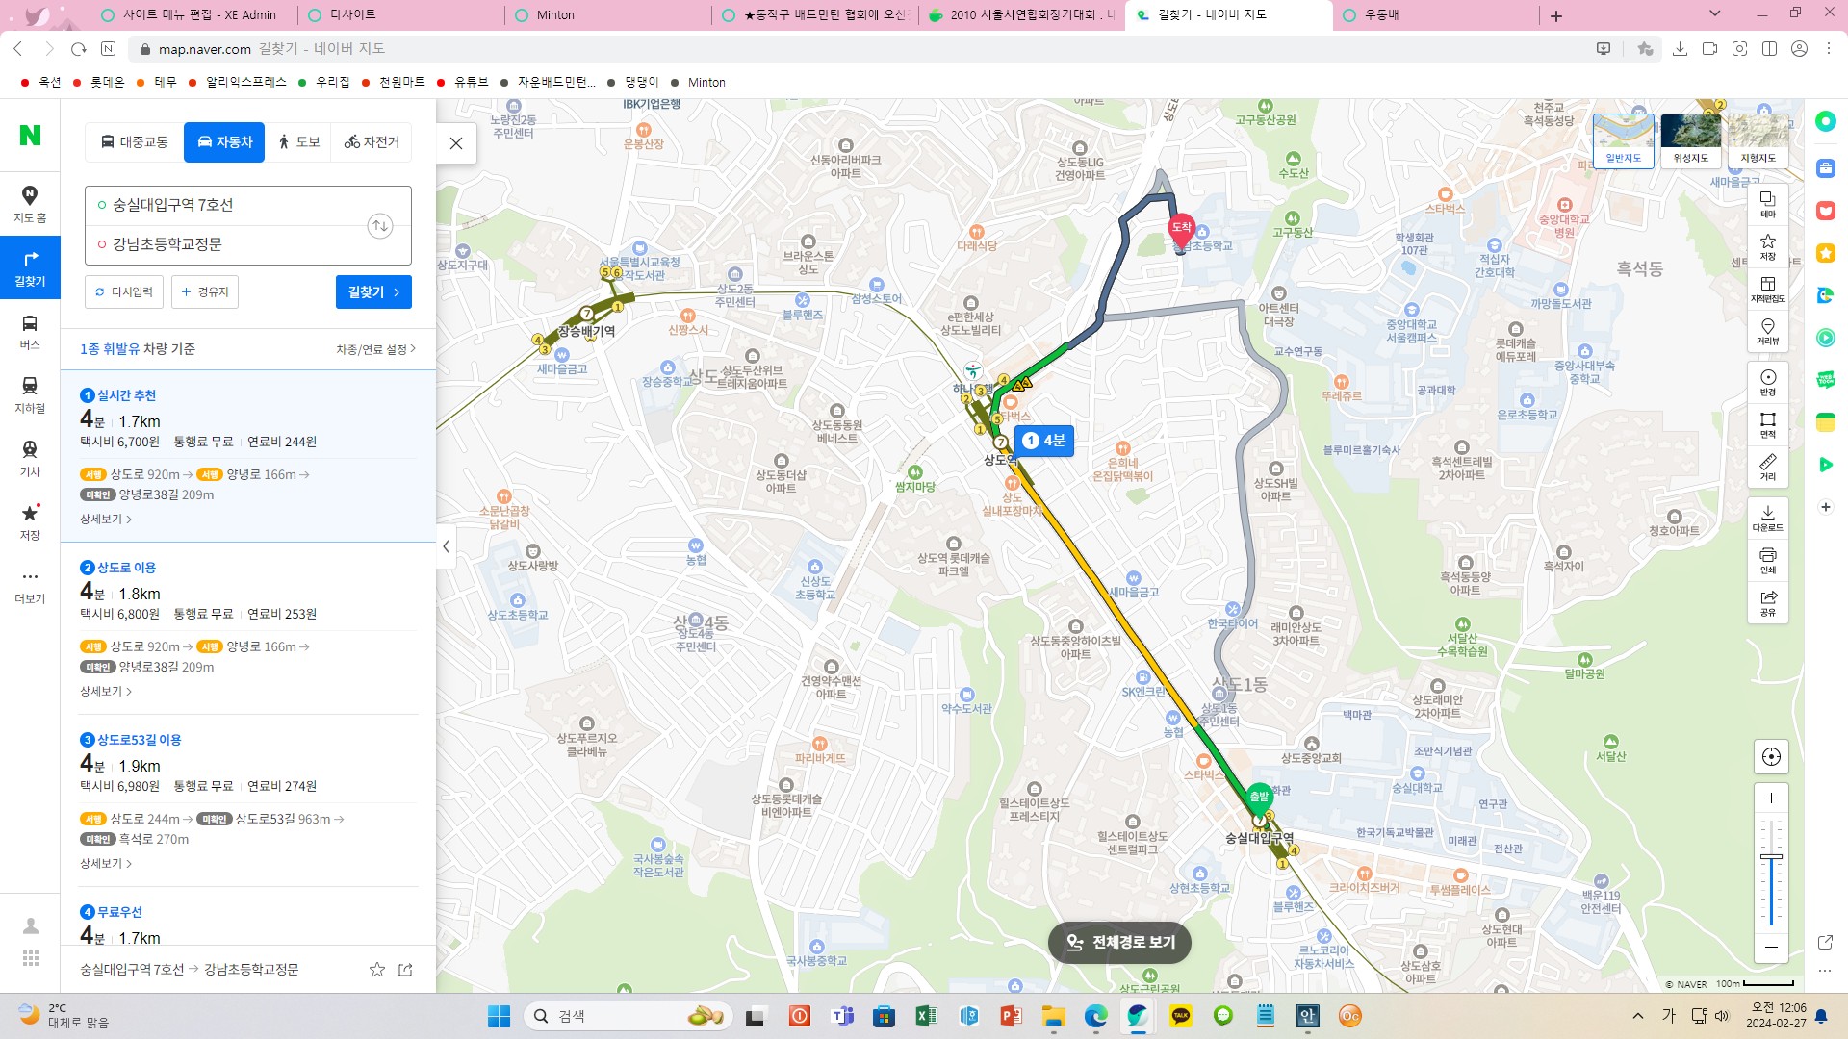1848x1039 pixels.
Task: Open 차종/연료 설정 vehicle settings
Action: (375, 349)
